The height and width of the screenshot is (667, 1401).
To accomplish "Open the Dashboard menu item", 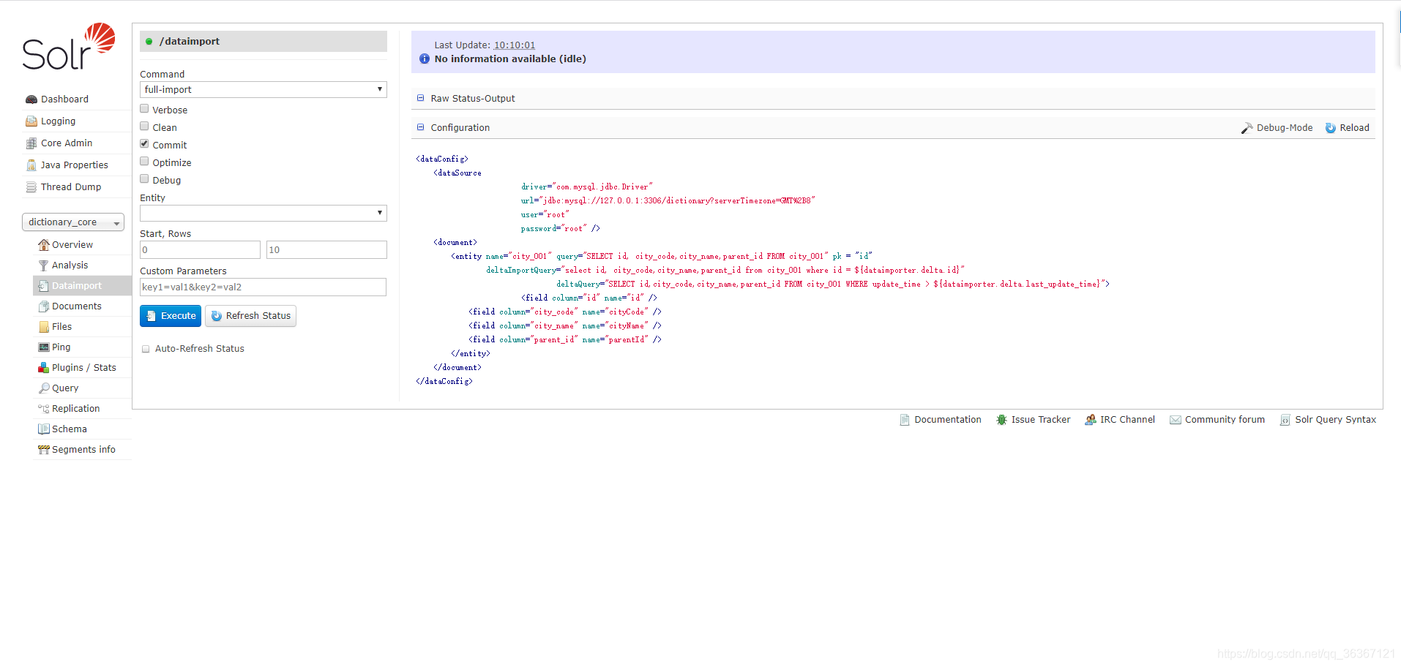I will [x=64, y=99].
